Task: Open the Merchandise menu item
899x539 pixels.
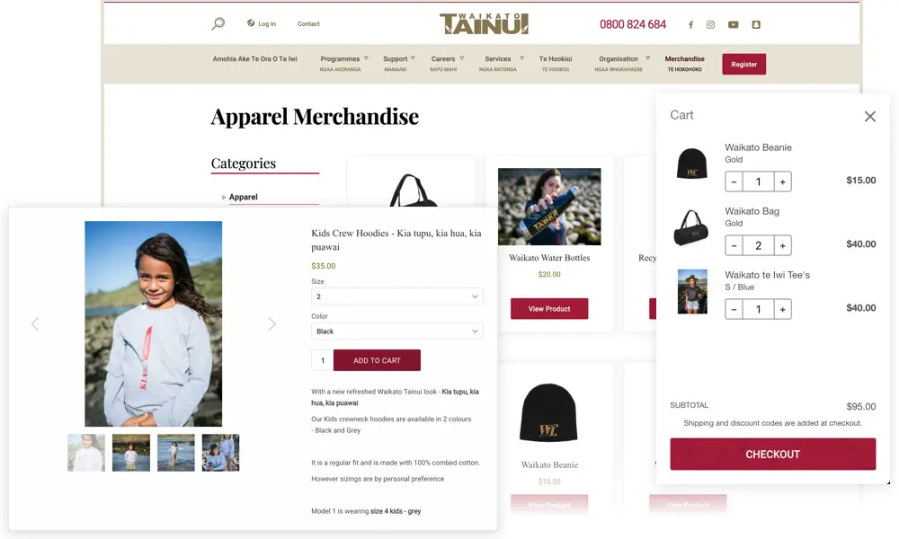Action: pos(684,63)
